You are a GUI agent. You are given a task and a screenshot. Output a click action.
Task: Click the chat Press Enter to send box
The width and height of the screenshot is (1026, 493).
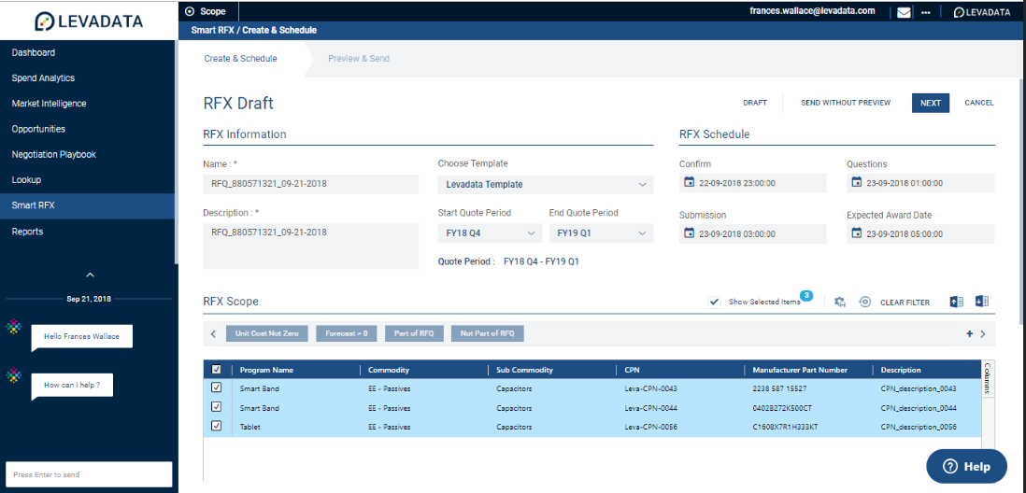tap(89, 474)
